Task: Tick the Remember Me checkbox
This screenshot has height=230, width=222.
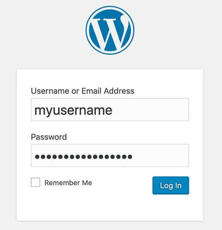Action: pyautogui.click(x=36, y=182)
